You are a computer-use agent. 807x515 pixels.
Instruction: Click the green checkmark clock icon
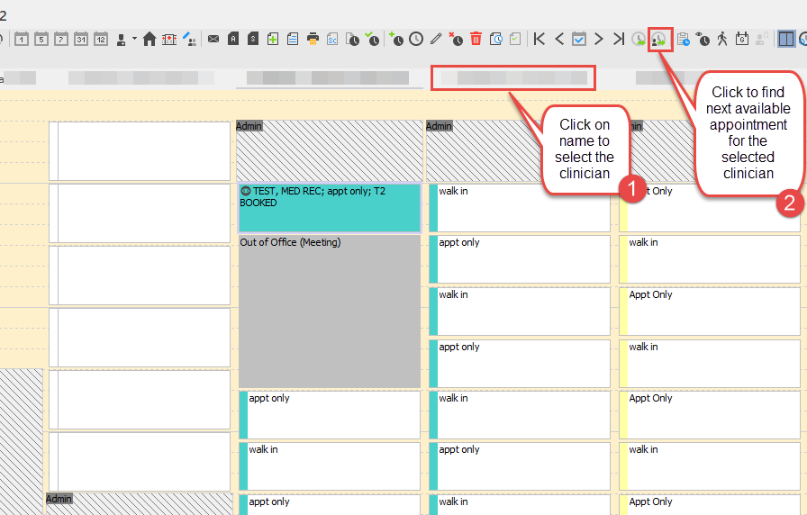pos(372,39)
